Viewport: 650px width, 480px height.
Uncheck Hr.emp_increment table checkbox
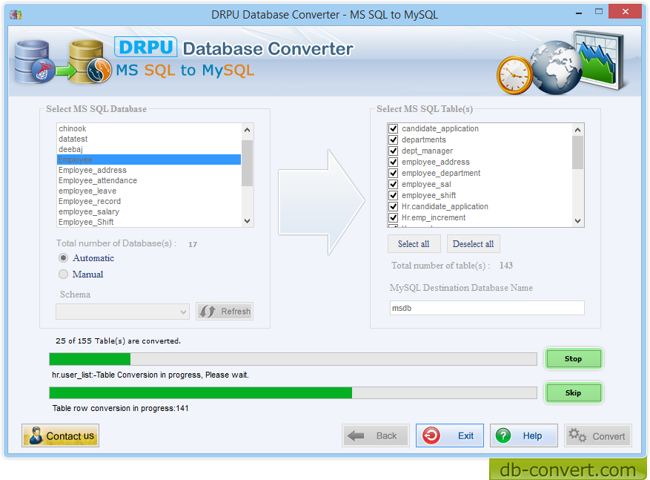tap(394, 217)
